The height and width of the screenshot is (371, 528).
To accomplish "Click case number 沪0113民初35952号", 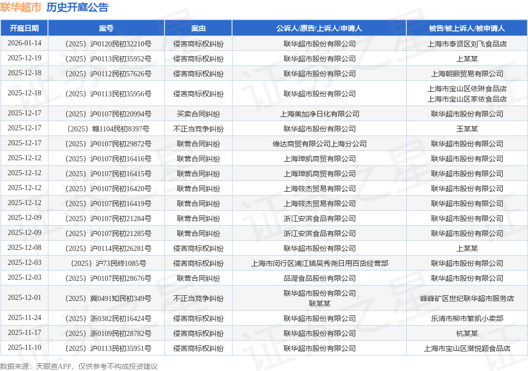I will (x=108, y=59).
